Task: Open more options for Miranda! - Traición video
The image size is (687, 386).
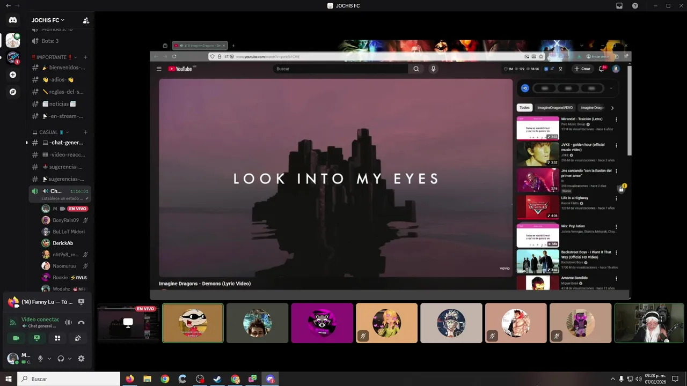Action: 616,120
